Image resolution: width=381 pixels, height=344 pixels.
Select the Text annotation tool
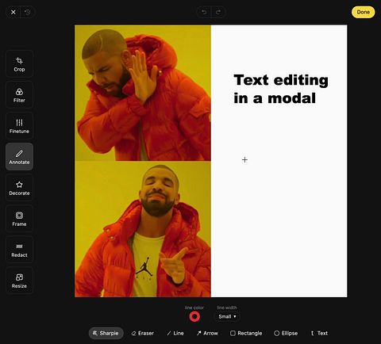[x=319, y=333]
